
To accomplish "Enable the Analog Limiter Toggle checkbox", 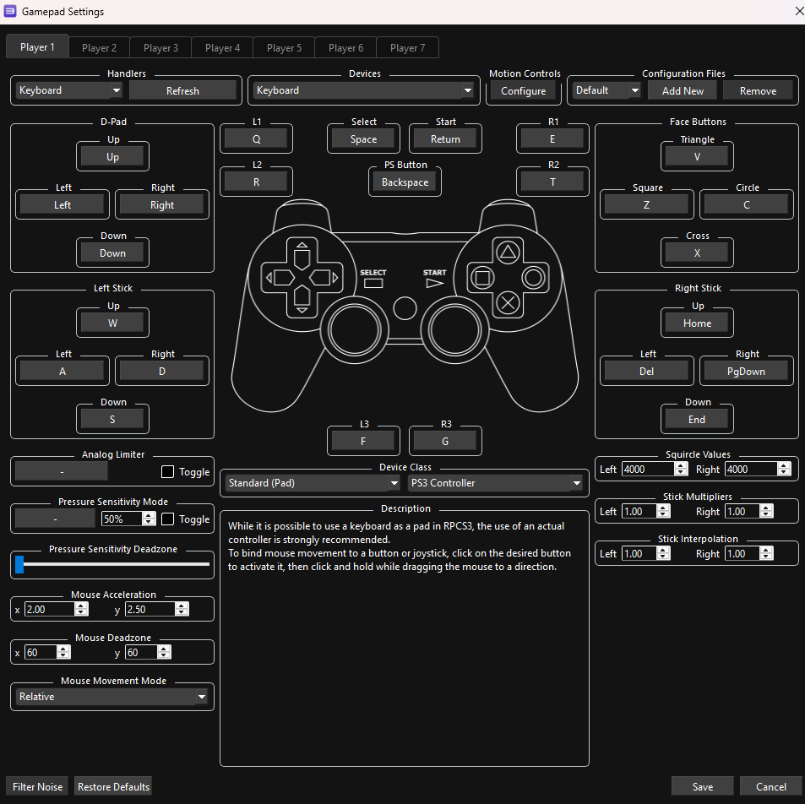I will 167,472.
